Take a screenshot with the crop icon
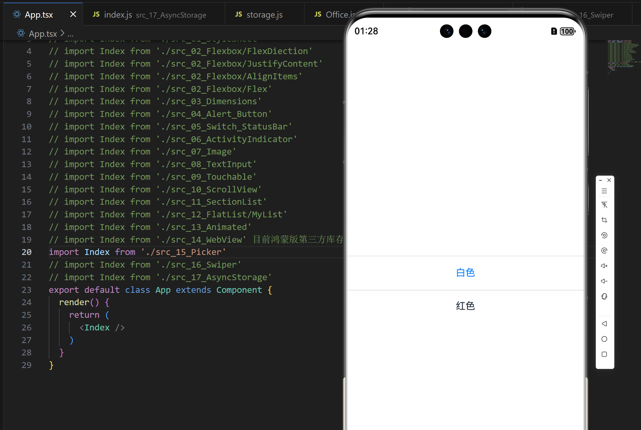641x430 pixels. [x=604, y=220]
